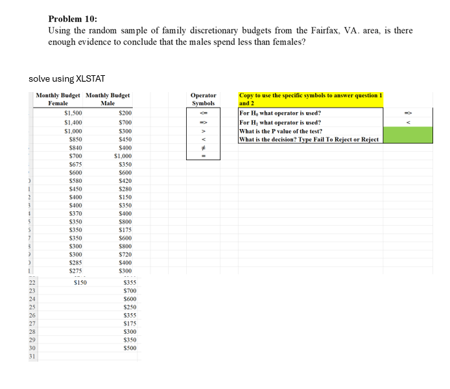Viewport: 450px width, 389px height.
Task: Select the $420 male budget cell
Action: tap(108, 181)
